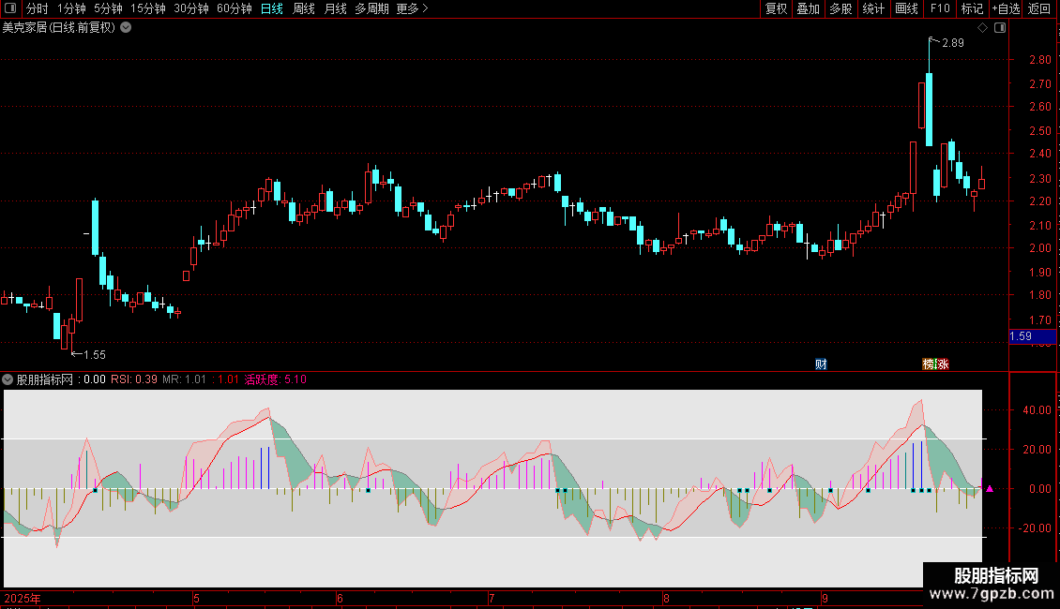This screenshot has height=609, width=1060.
Task: Click the diamond icon above the chart
Action: point(983,28)
